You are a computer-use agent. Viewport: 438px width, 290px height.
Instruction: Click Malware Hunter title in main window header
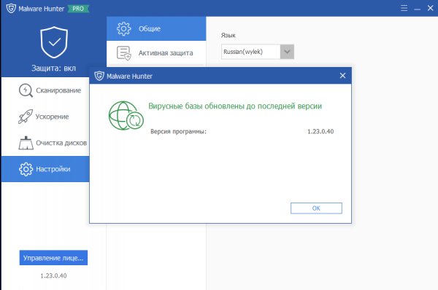tap(42, 9)
